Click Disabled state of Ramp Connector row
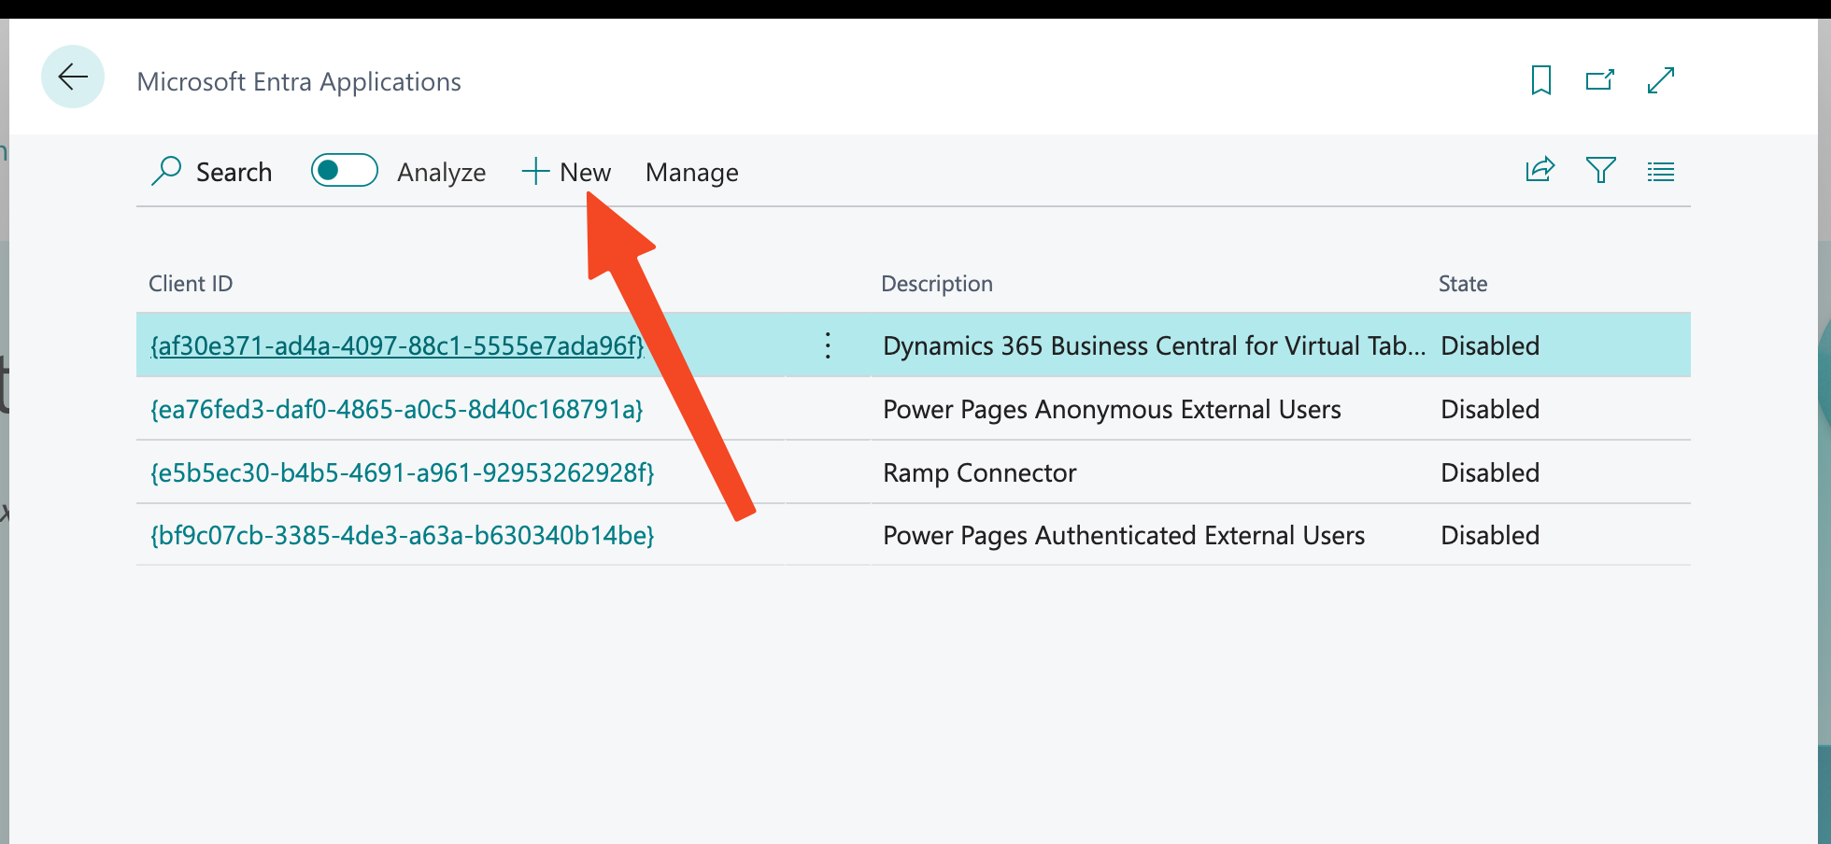1831x844 pixels. coord(1490,472)
